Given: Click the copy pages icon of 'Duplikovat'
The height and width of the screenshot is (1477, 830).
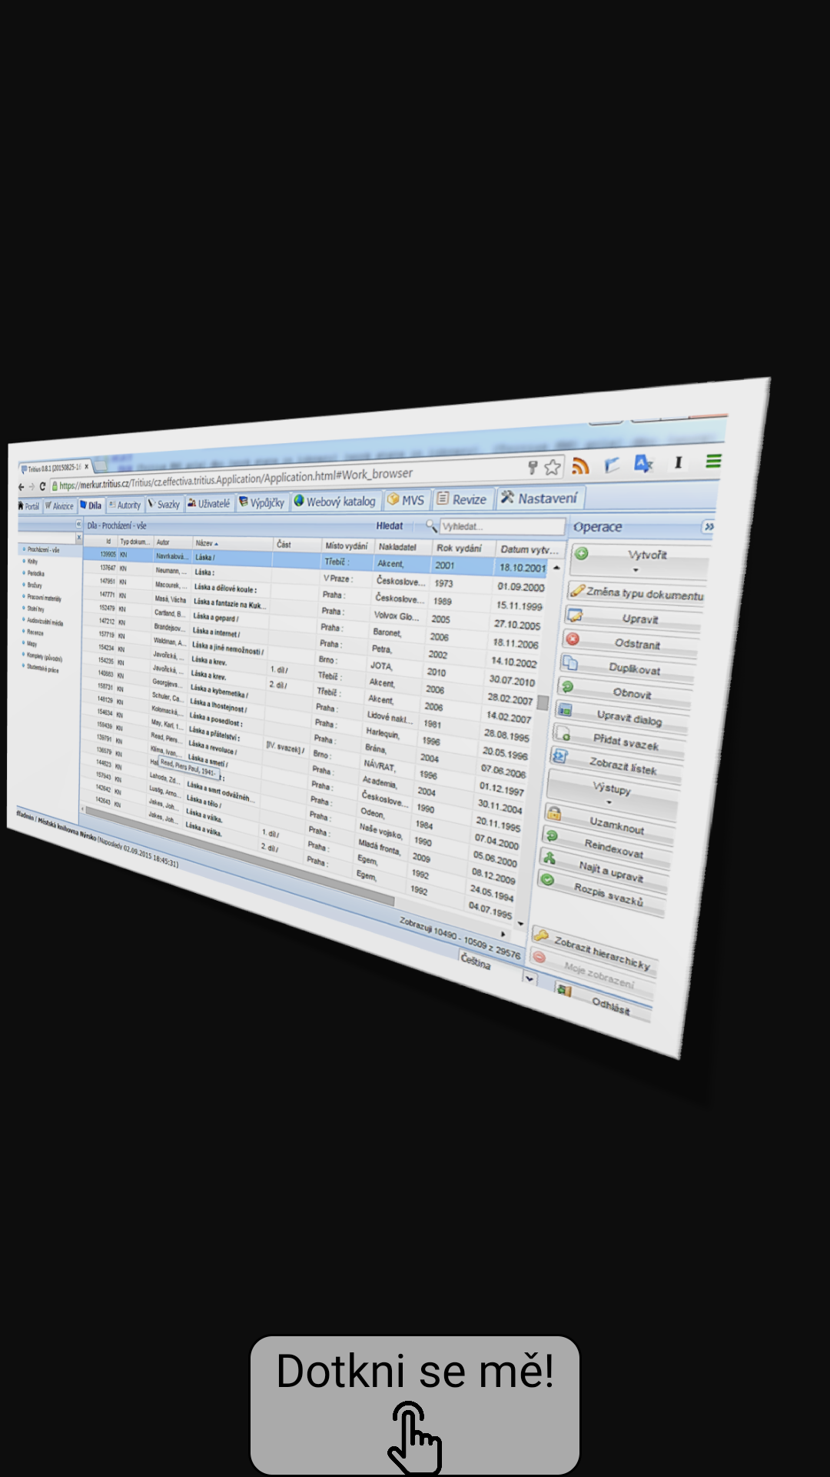Looking at the screenshot, I should click(569, 662).
